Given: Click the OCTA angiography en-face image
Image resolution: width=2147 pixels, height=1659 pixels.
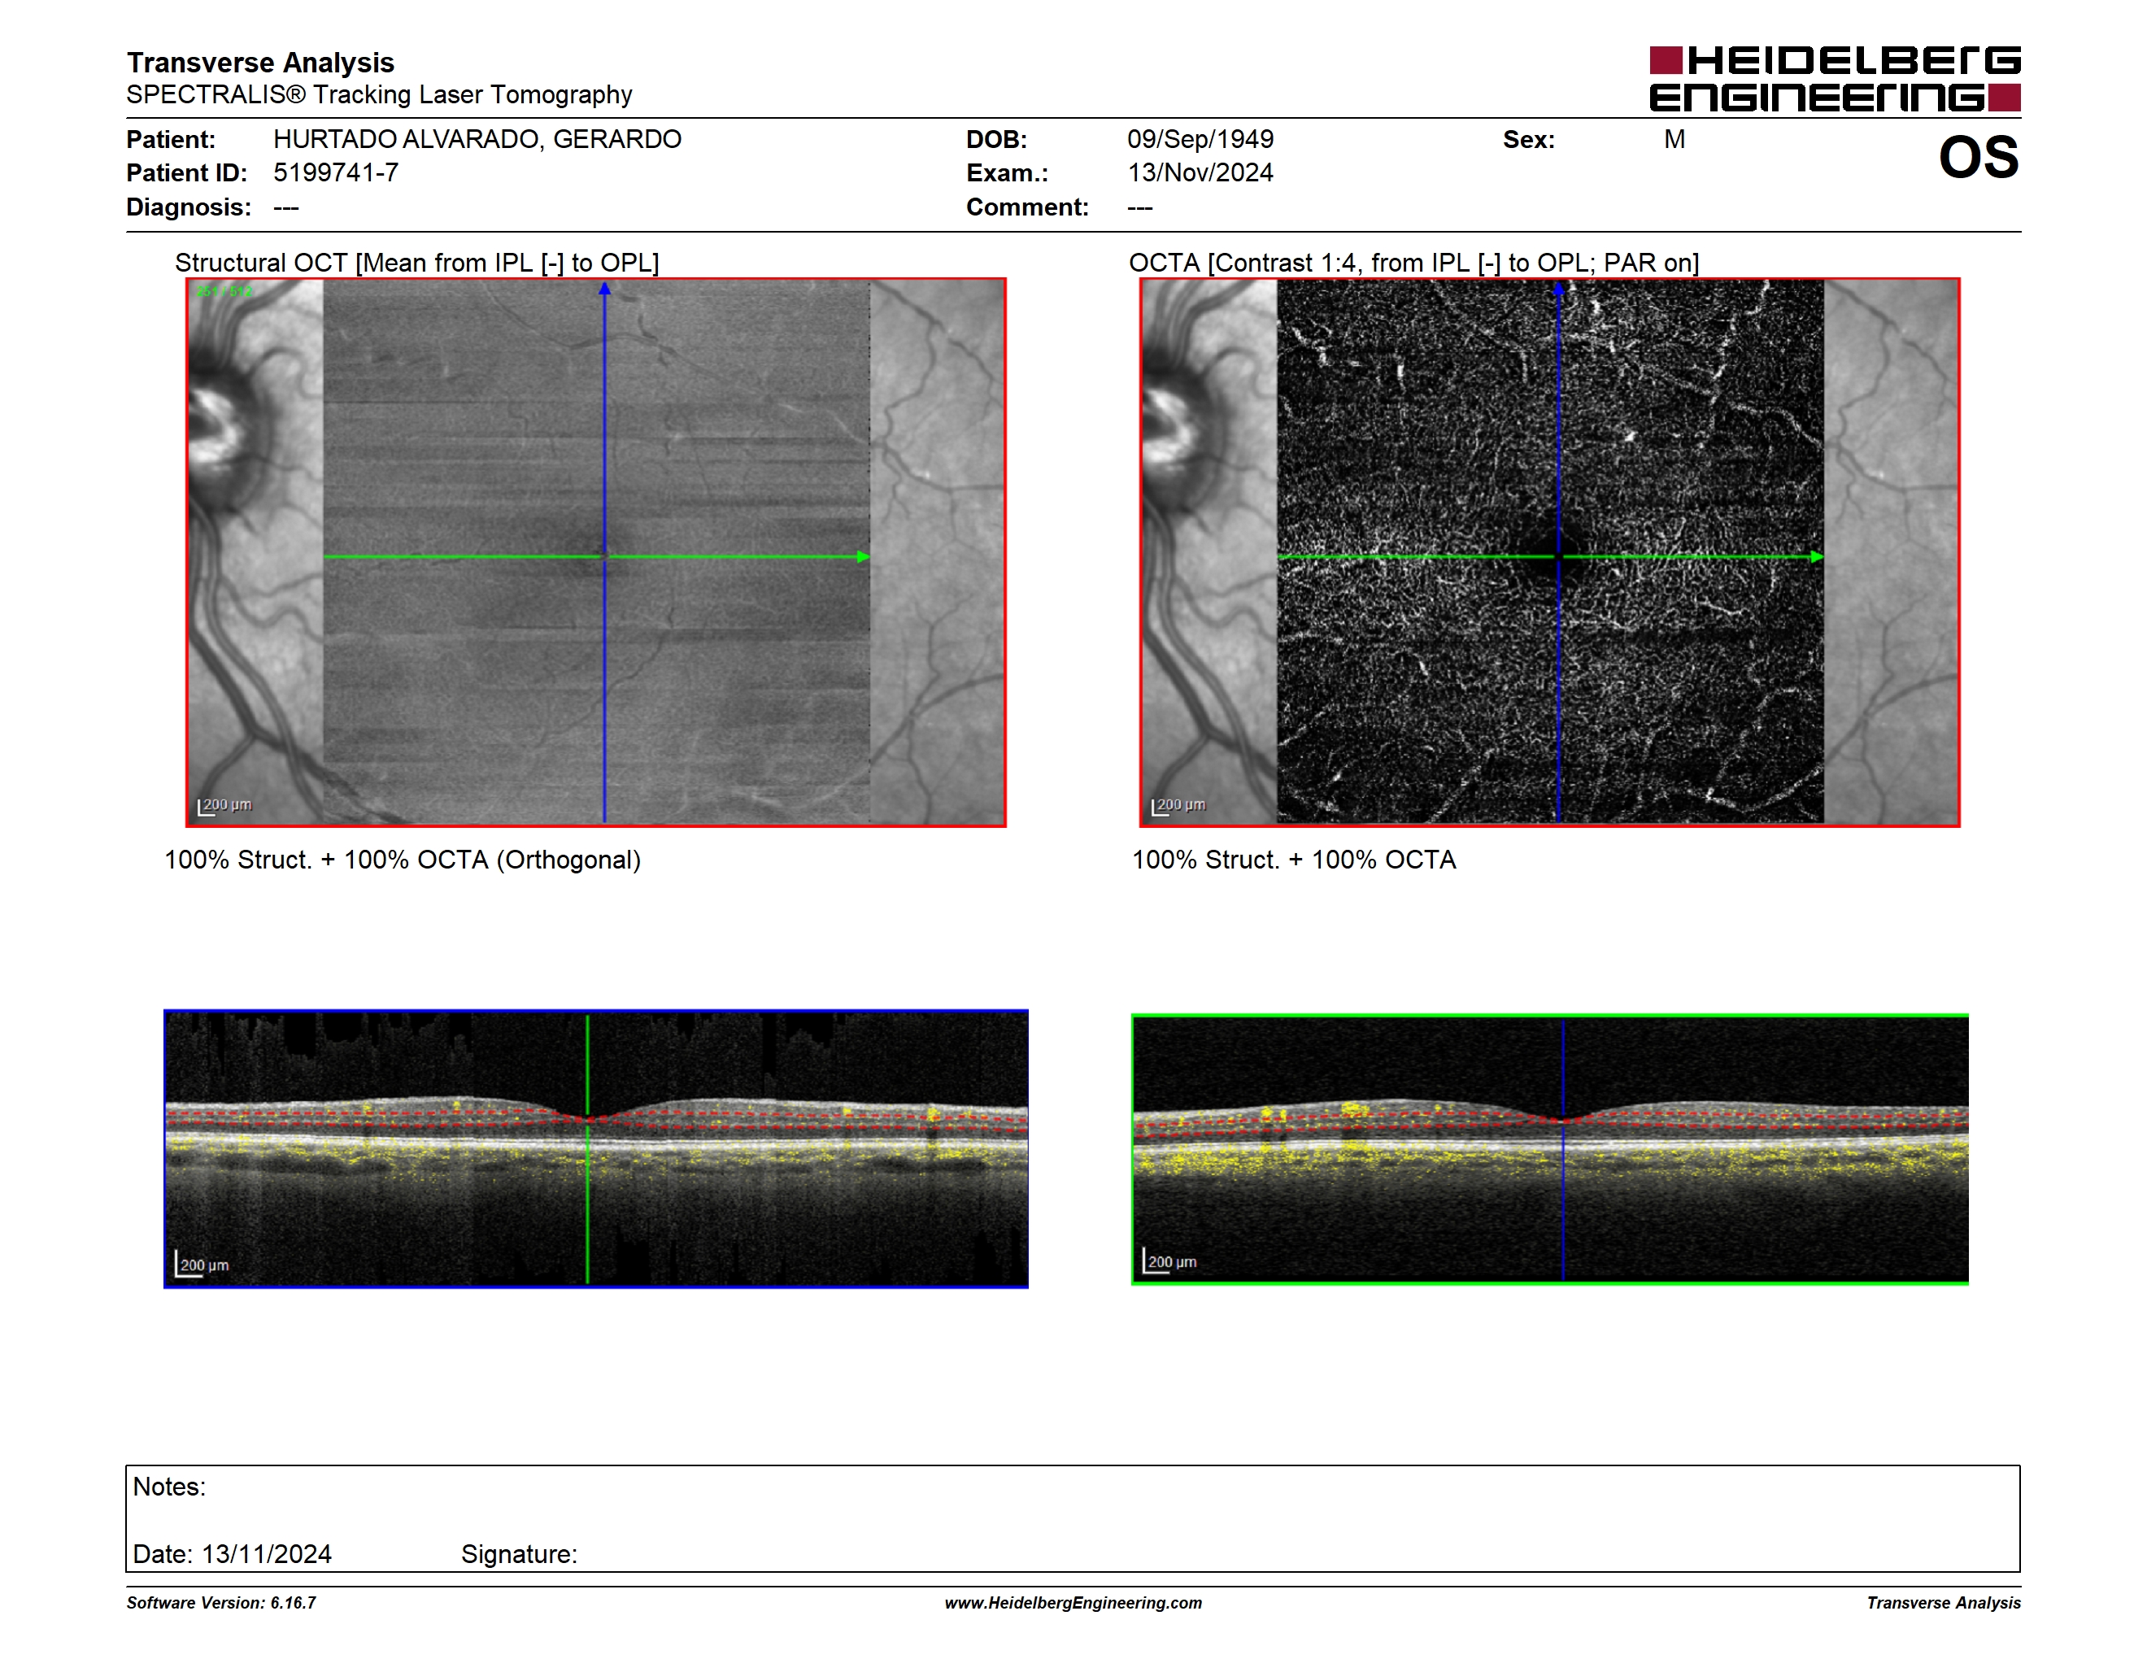Looking at the screenshot, I should 1549,552.
